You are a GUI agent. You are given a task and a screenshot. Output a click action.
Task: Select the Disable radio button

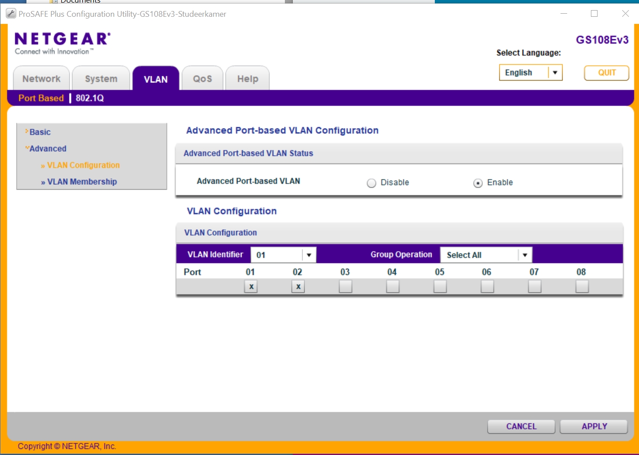coord(371,183)
